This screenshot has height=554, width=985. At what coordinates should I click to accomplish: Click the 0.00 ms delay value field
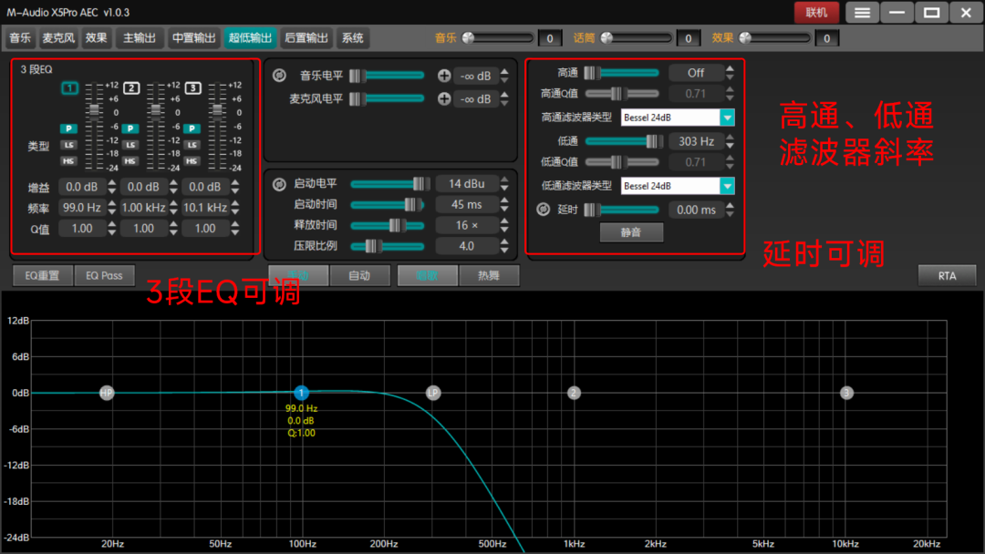click(x=696, y=210)
